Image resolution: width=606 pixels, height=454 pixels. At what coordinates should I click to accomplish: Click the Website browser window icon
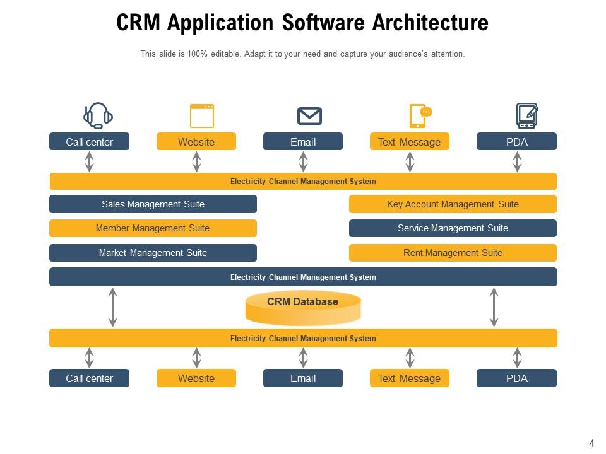coord(203,115)
